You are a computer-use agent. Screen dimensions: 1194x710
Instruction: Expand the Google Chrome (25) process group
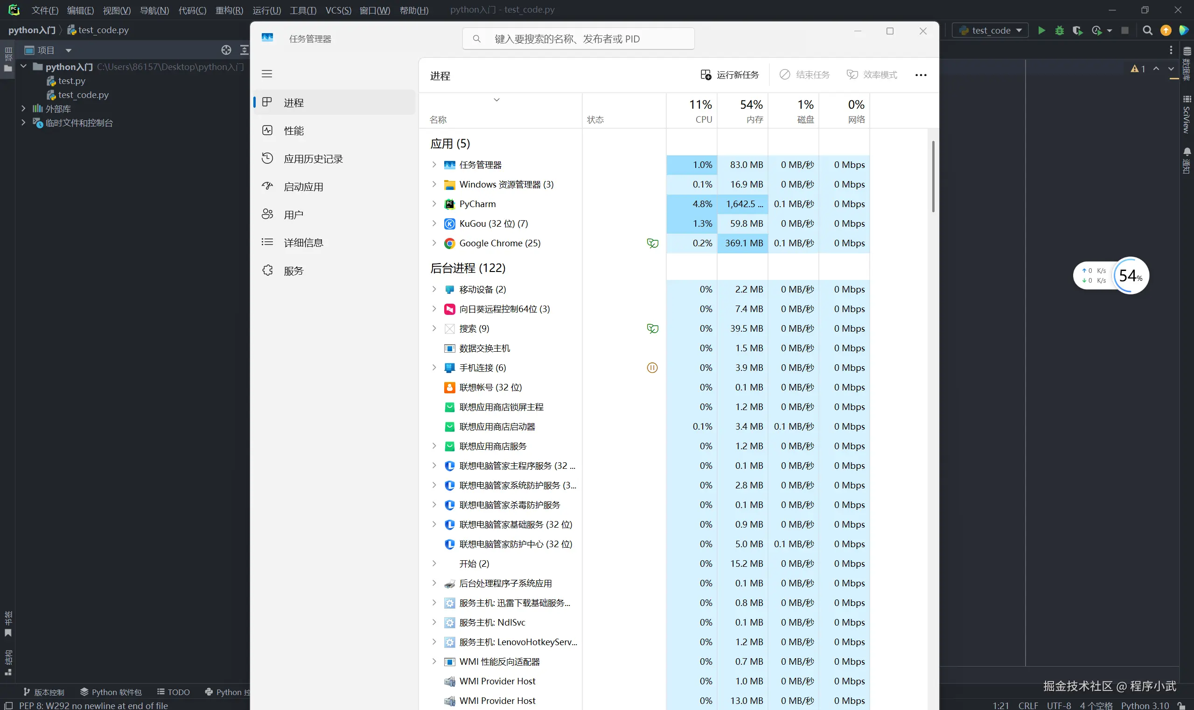[434, 243]
